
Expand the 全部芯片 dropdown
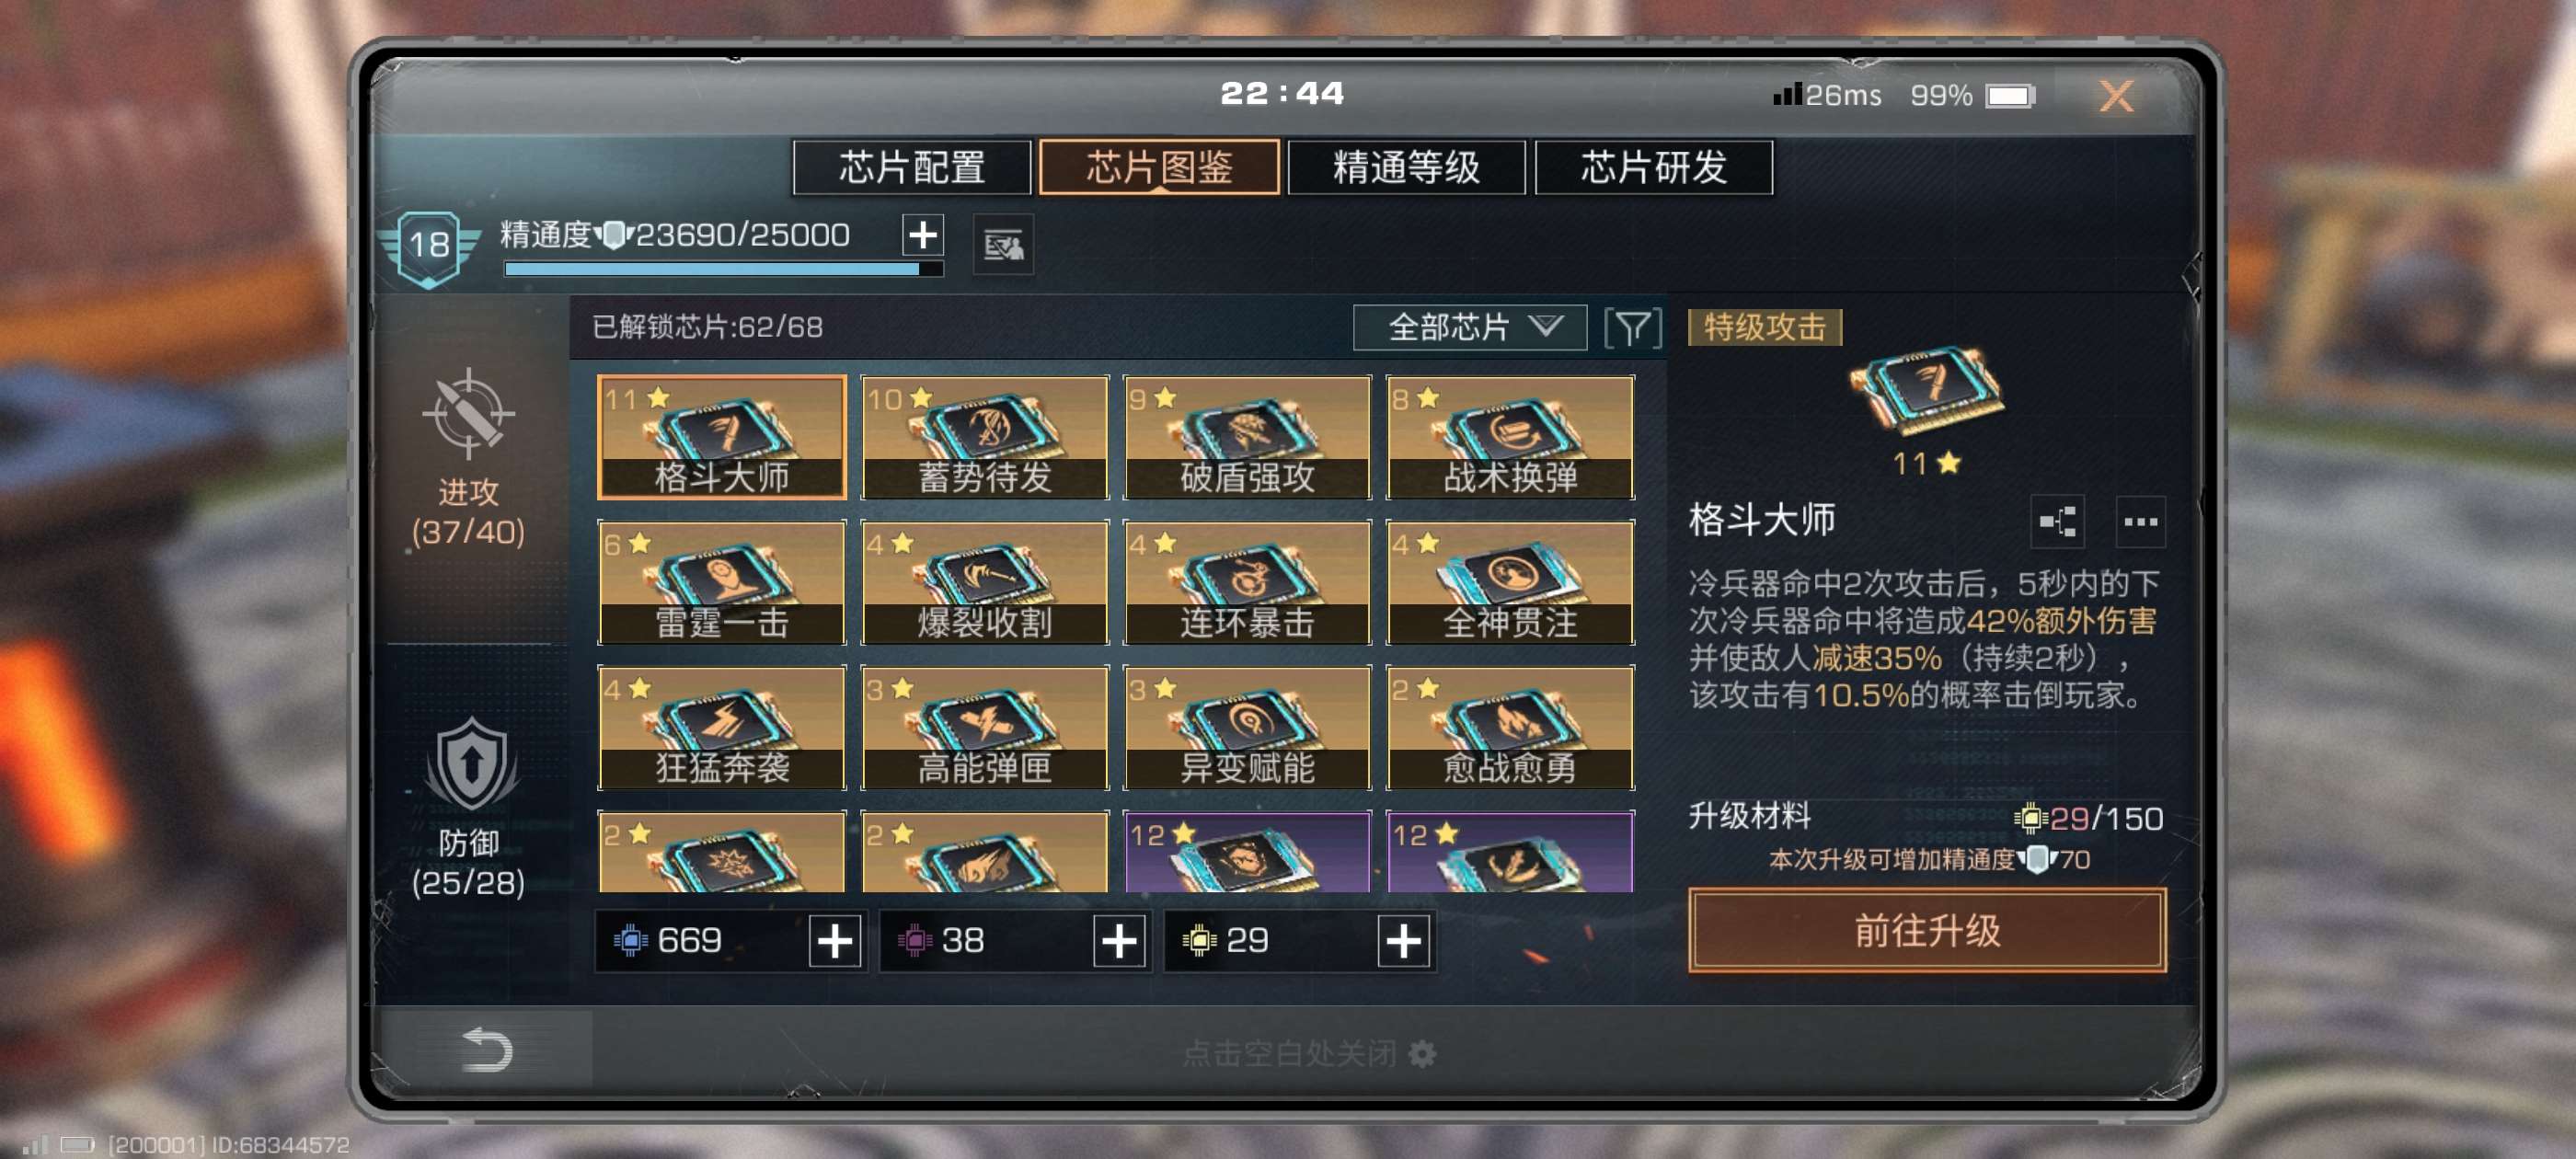pyautogui.click(x=1469, y=328)
